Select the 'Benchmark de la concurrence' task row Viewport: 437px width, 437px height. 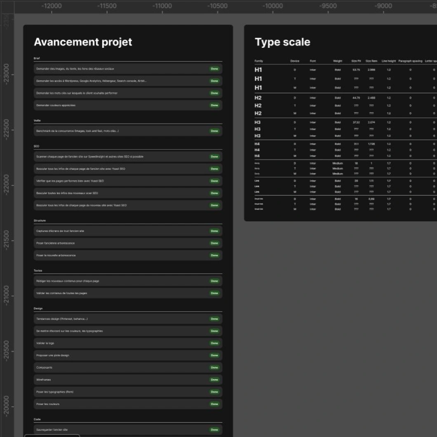(78, 131)
